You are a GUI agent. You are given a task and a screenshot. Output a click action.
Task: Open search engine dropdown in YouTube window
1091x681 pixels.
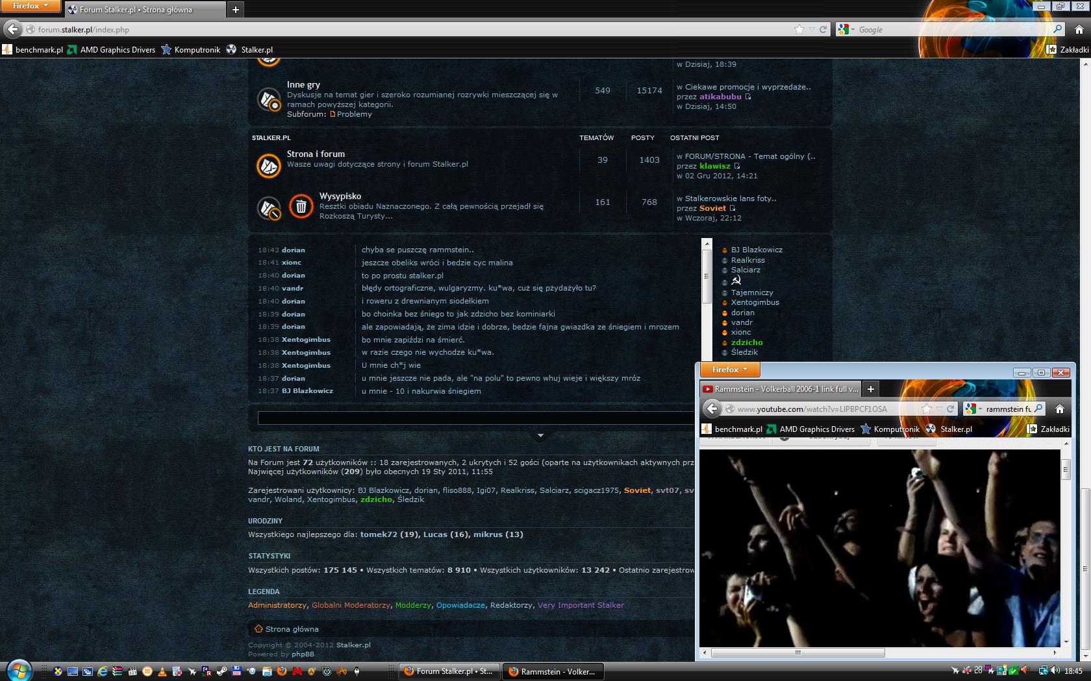point(980,409)
